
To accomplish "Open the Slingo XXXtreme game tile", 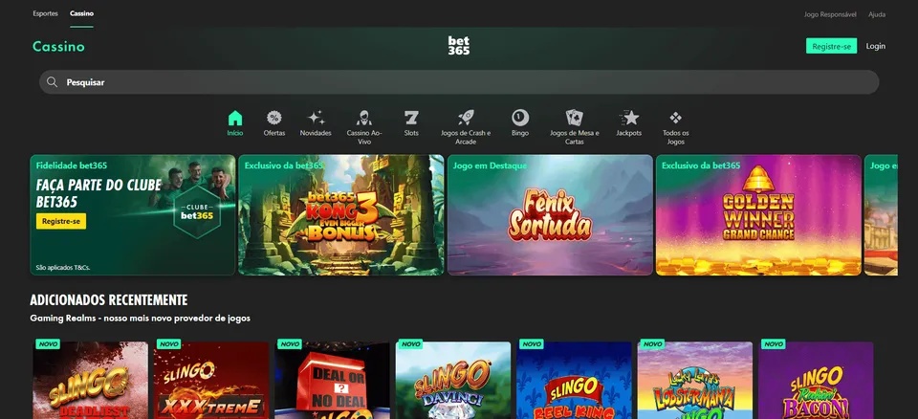I will [211, 381].
